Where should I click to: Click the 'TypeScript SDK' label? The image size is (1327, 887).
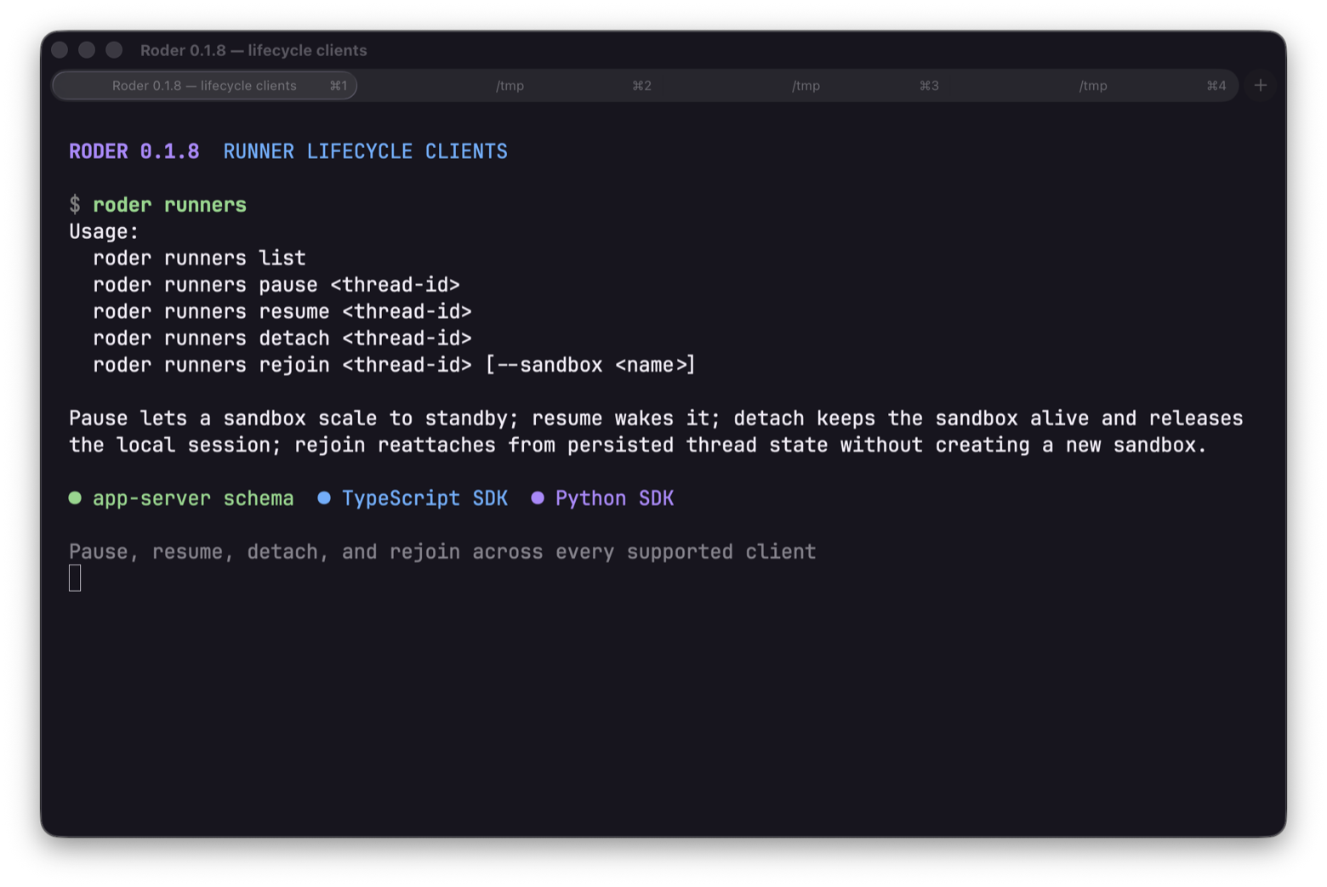pos(424,498)
